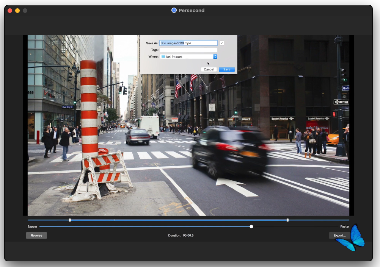Click the Export... button

339,236
